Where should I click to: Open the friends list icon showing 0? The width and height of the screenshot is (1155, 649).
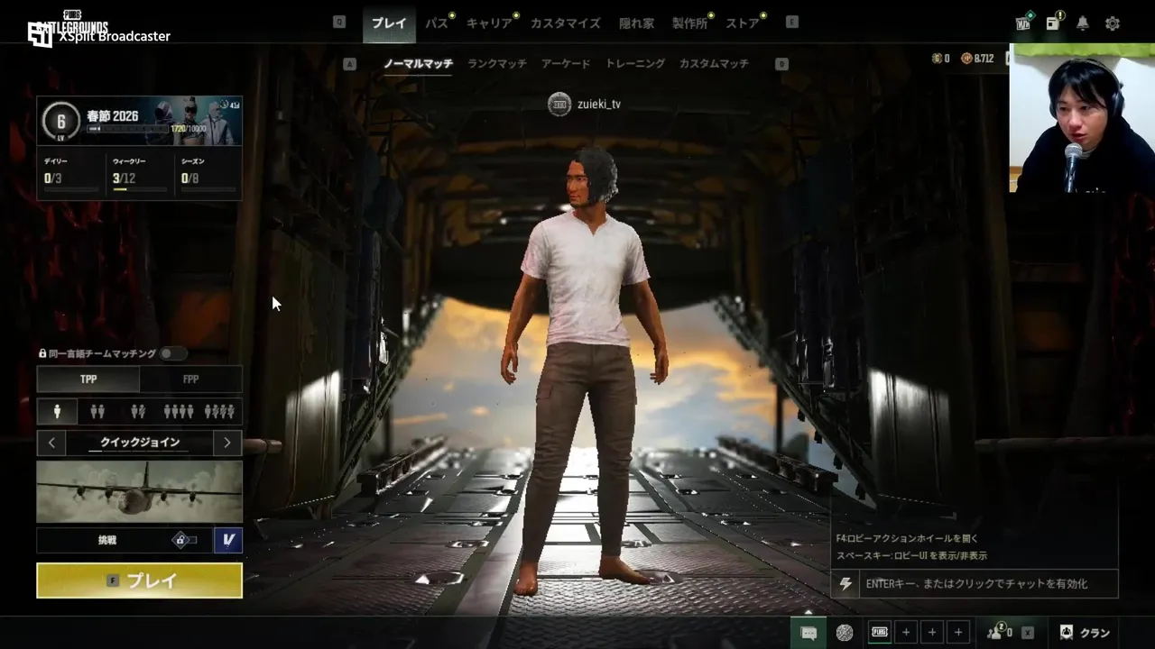(x=999, y=633)
